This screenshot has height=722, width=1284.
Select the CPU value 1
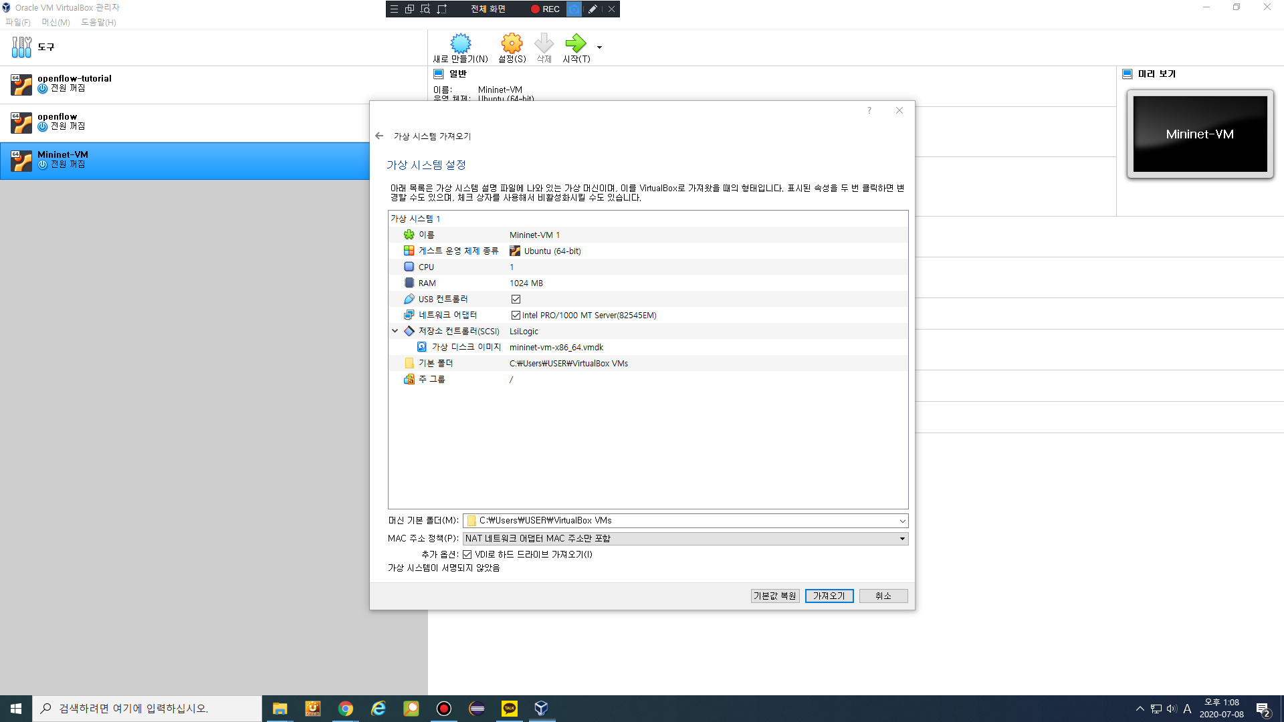click(512, 267)
